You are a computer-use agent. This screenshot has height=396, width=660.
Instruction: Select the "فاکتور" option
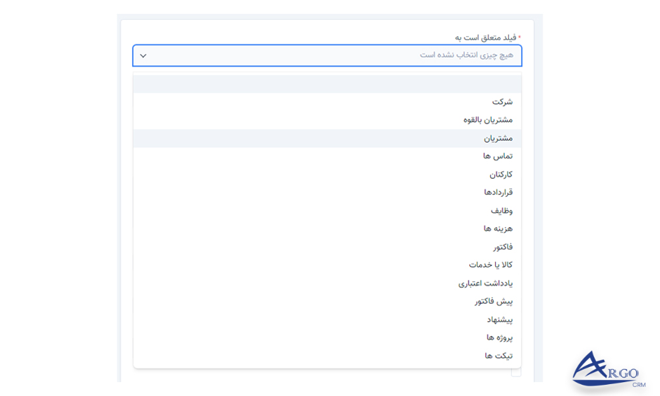click(x=503, y=246)
